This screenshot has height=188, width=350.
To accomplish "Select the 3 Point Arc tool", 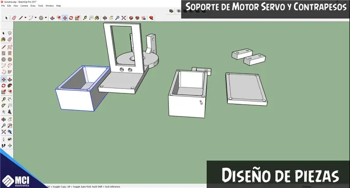I will (x=3, y=72).
